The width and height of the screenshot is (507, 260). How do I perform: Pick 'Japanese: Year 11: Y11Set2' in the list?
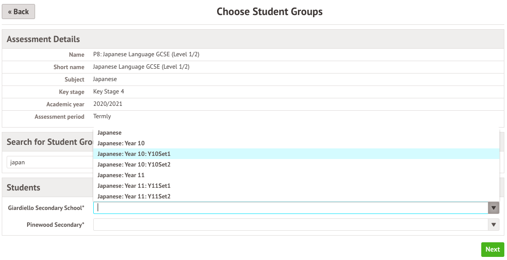134,196
